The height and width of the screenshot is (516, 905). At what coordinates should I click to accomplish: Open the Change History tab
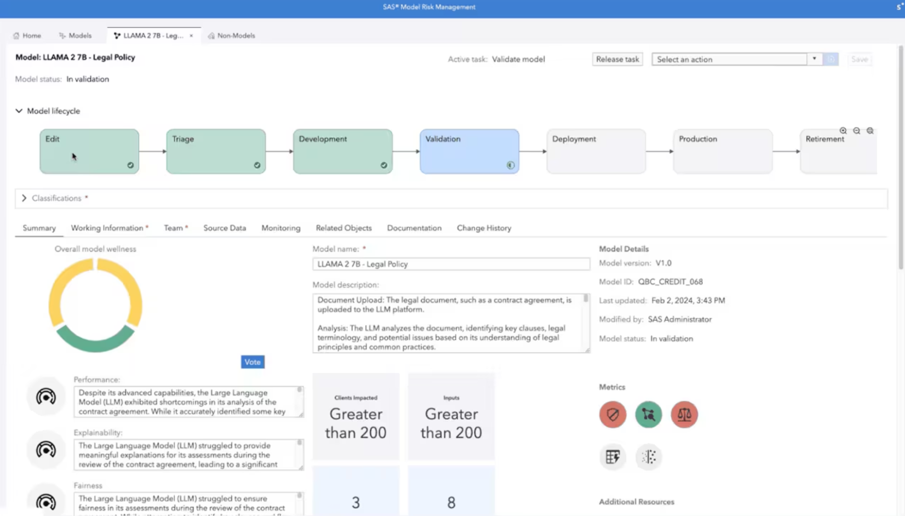(x=484, y=228)
